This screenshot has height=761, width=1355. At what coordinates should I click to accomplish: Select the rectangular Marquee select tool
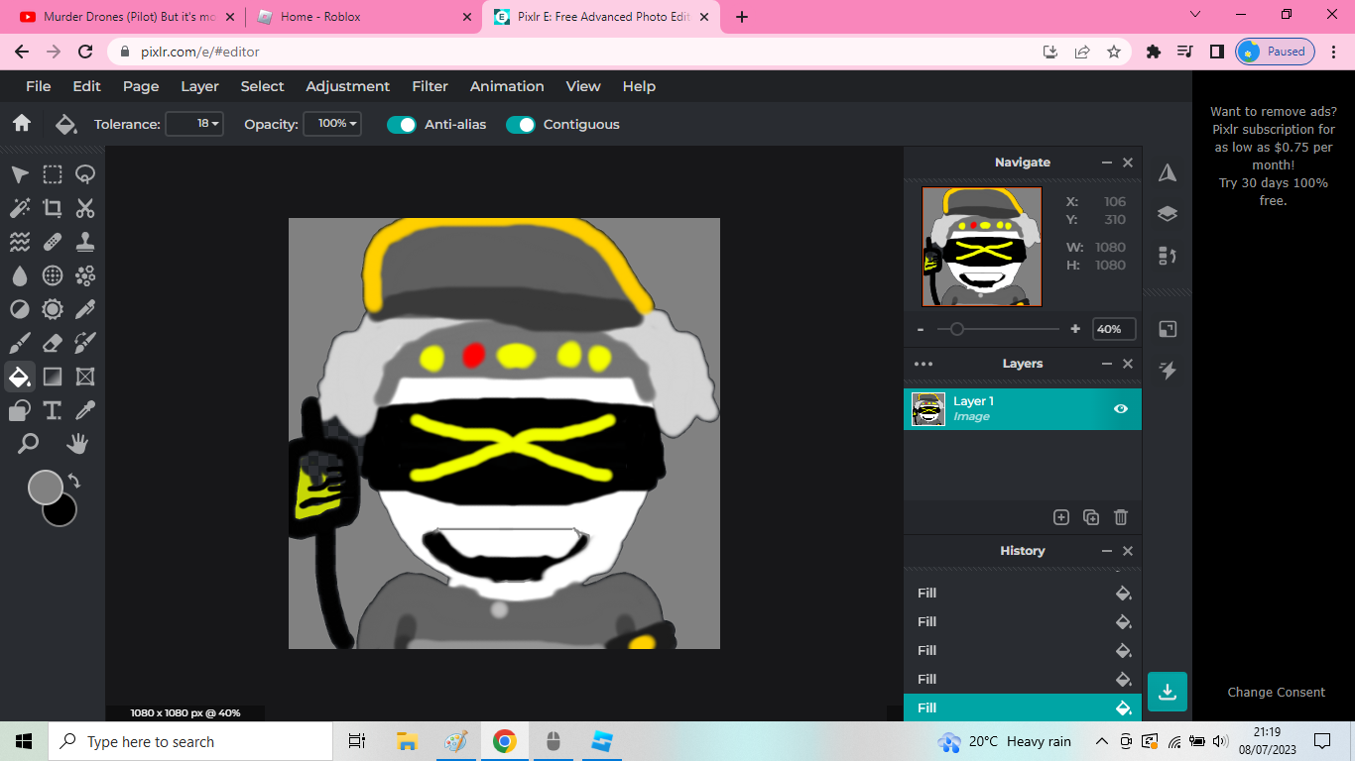53,175
